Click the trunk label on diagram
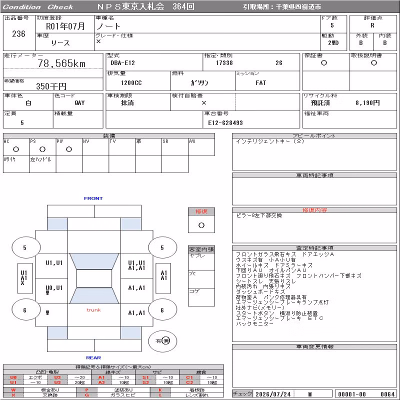This screenshot has width=400, height=400. click(x=93, y=310)
